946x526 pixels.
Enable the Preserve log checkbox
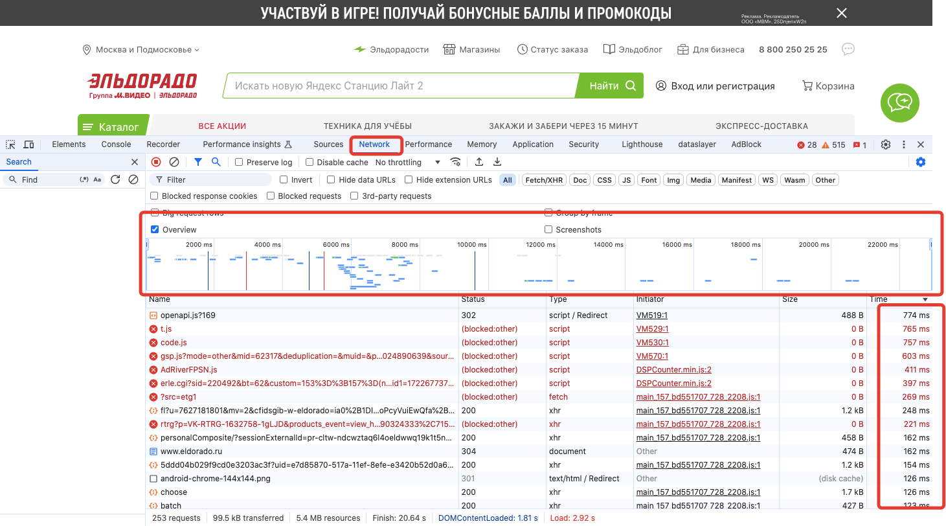point(239,163)
